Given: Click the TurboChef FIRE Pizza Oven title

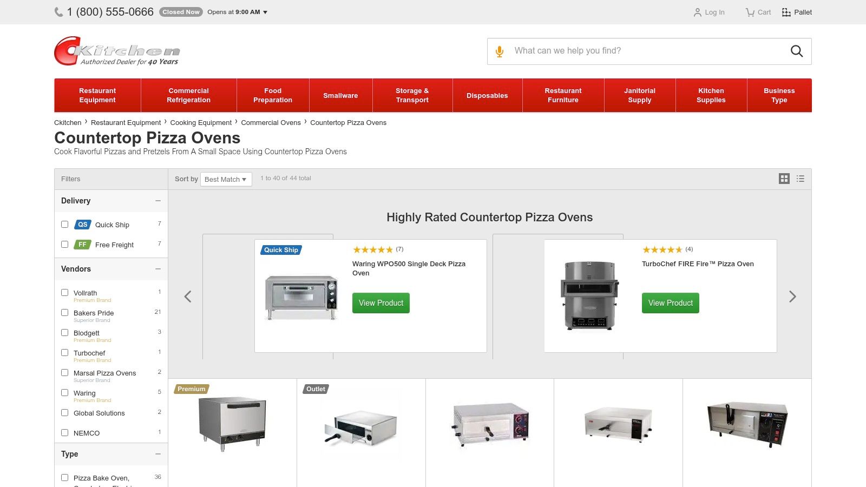Looking at the screenshot, I should click(x=698, y=264).
